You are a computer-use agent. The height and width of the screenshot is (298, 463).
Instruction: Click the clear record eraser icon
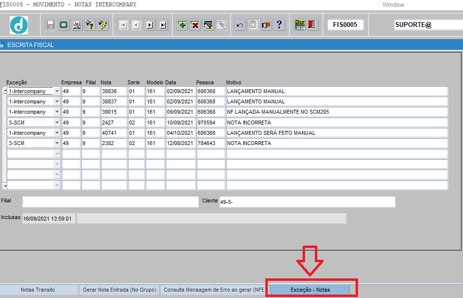coord(208,25)
